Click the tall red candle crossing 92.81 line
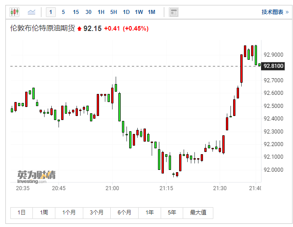Image resolution: width=293 pixels, height=227 pixels. pyautogui.click(x=241, y=69)
